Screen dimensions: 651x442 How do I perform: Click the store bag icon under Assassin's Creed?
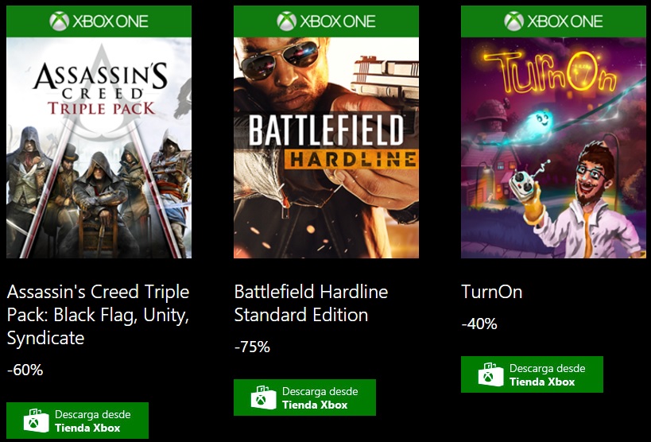tap(34, 421)
